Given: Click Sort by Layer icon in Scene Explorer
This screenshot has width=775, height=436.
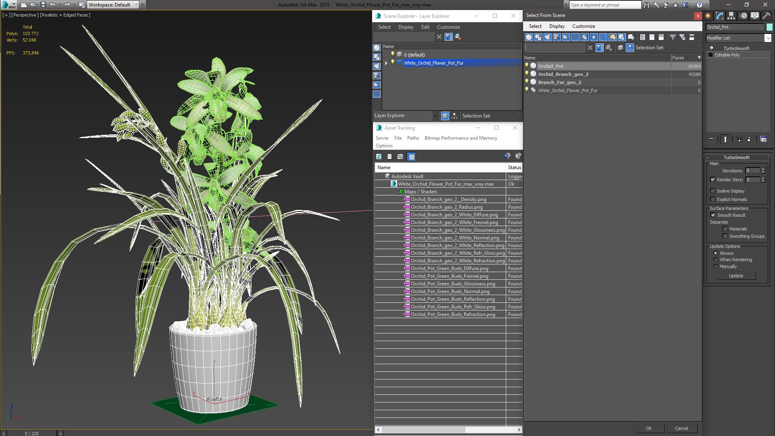Looking at the screenshot, I should (445, 116).
